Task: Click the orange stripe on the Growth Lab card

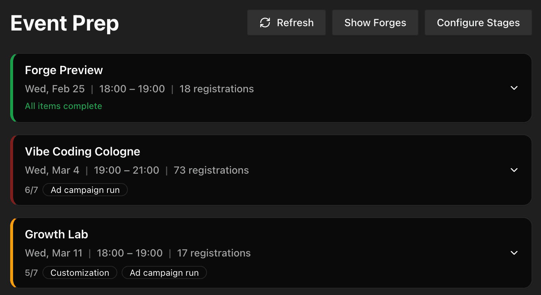Action: pos(13,253)
